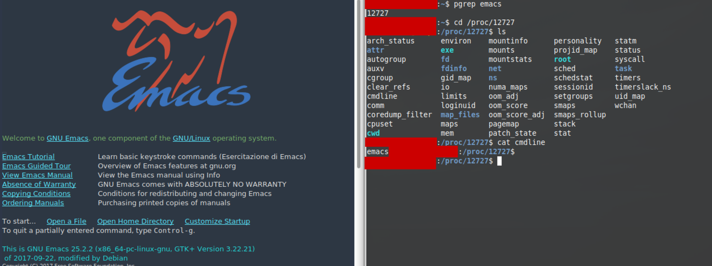Screen dimensions: 712x266
Task: Select 'auxv' in terminal listing
Action: [375, 69]
